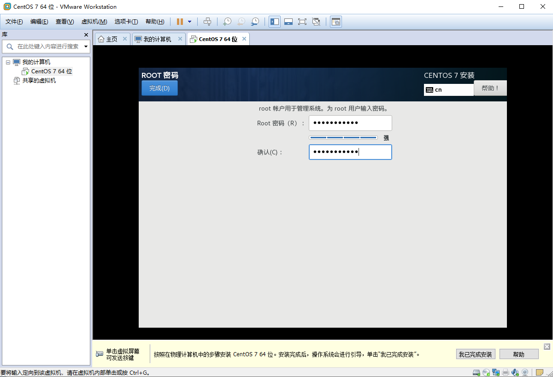Click the 我已完成安装 button

(476, 354)
